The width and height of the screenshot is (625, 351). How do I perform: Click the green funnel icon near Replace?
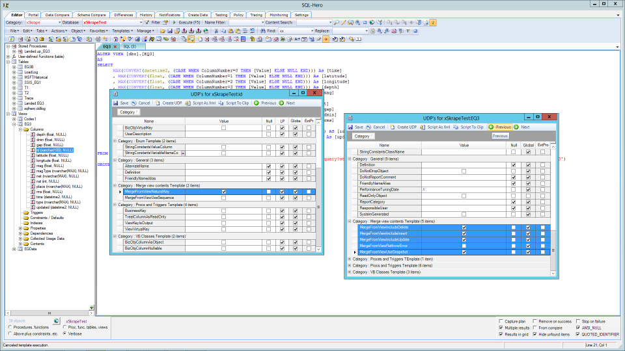(408, 31)
